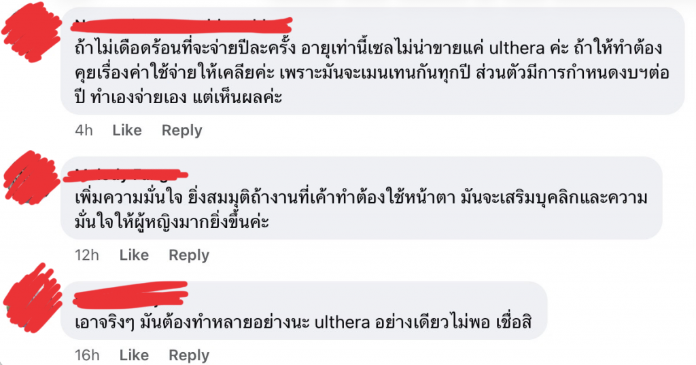This screenshot has width=696, height=365.
Task: Reply to the comment posted 4h ago
Action: pyautogui.click(x=181, y=130)
